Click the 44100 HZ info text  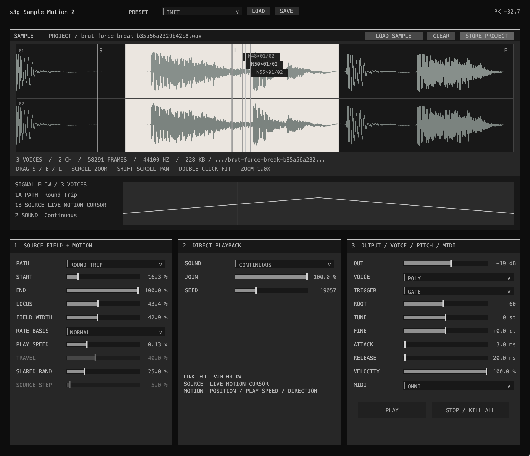156,160
